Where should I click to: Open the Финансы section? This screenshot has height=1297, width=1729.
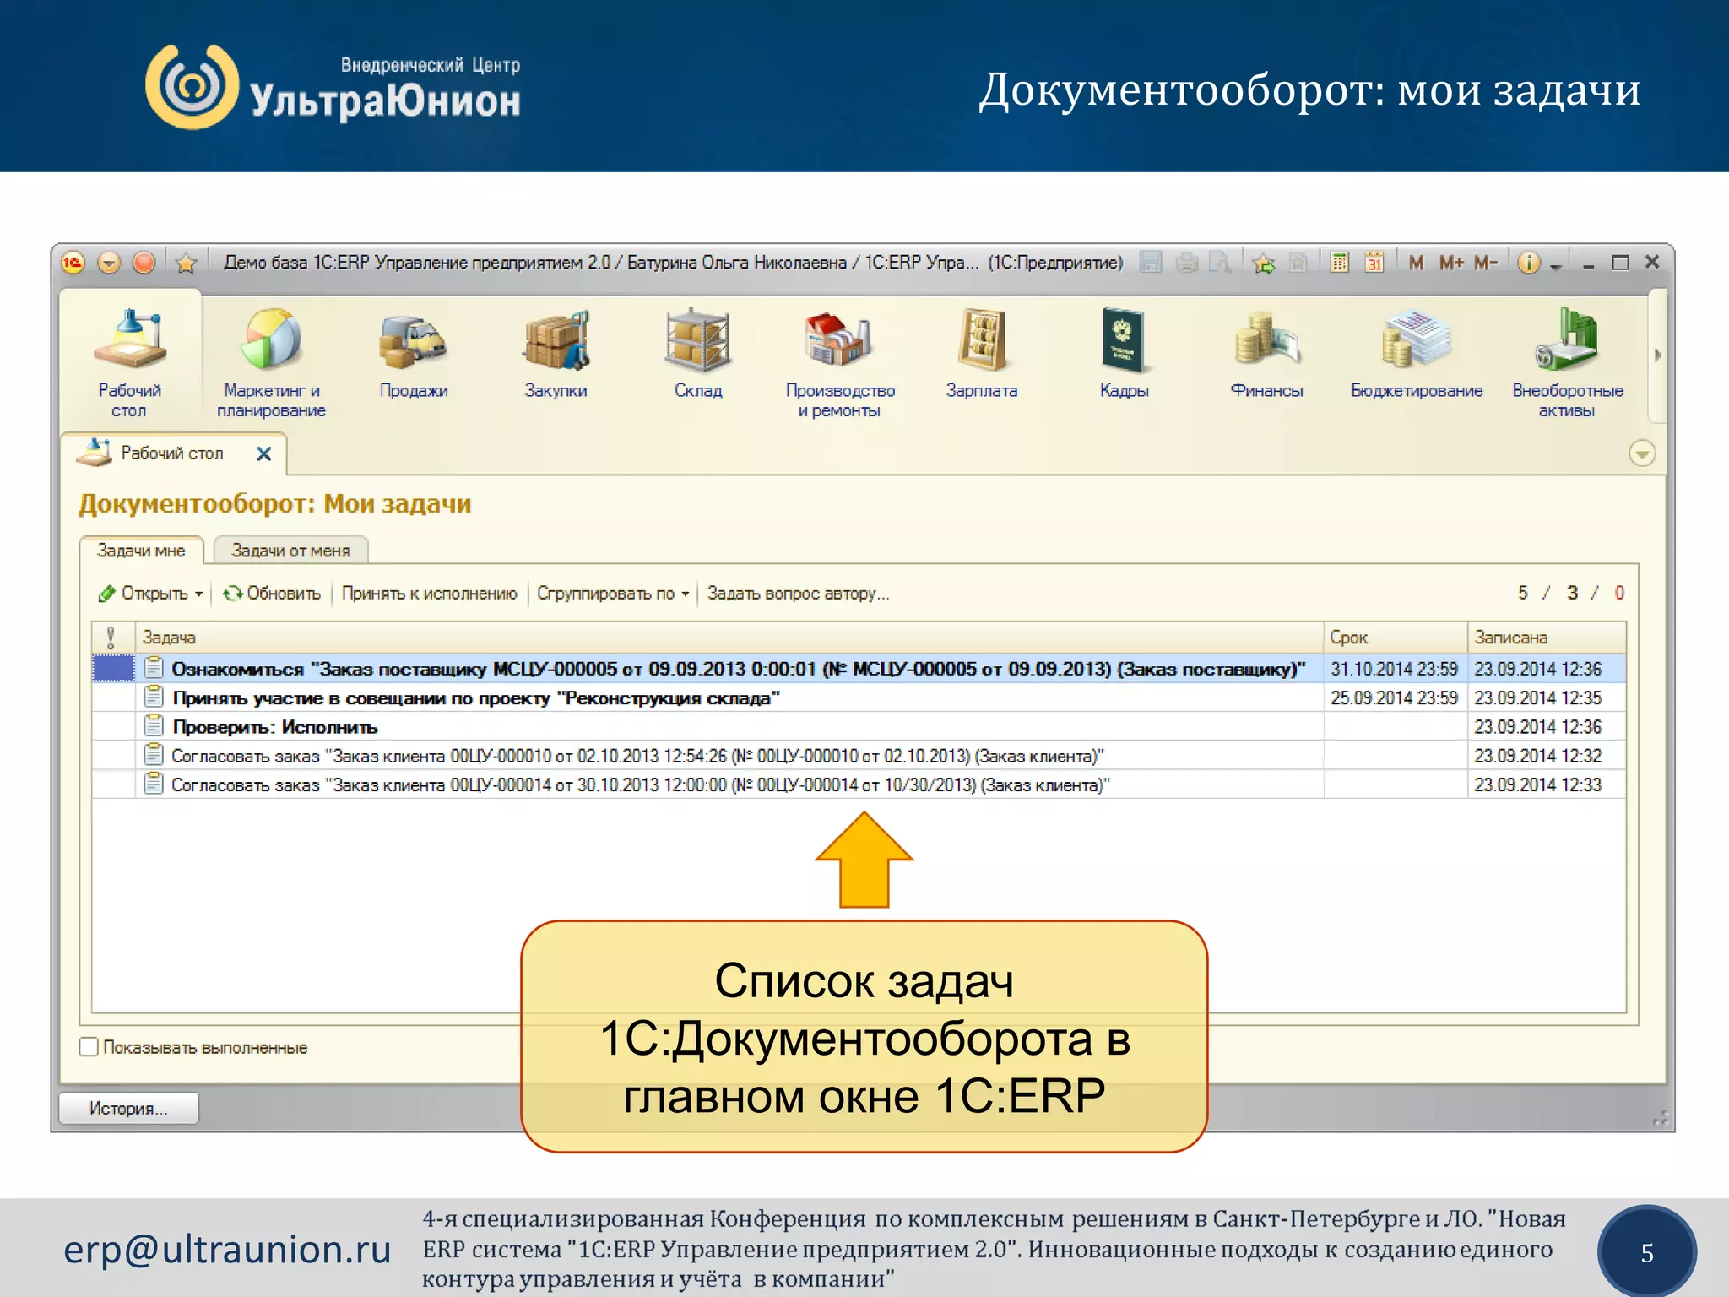coord(1266,355)
